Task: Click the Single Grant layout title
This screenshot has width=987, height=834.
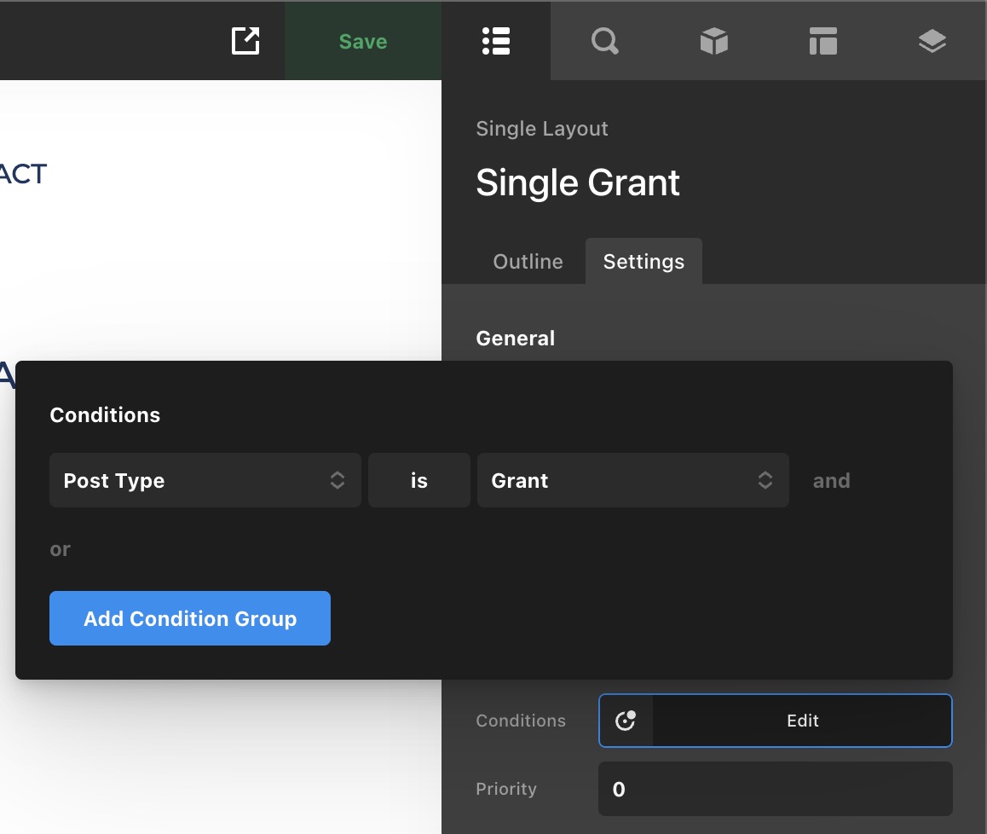Action: (x=578, y=183)
